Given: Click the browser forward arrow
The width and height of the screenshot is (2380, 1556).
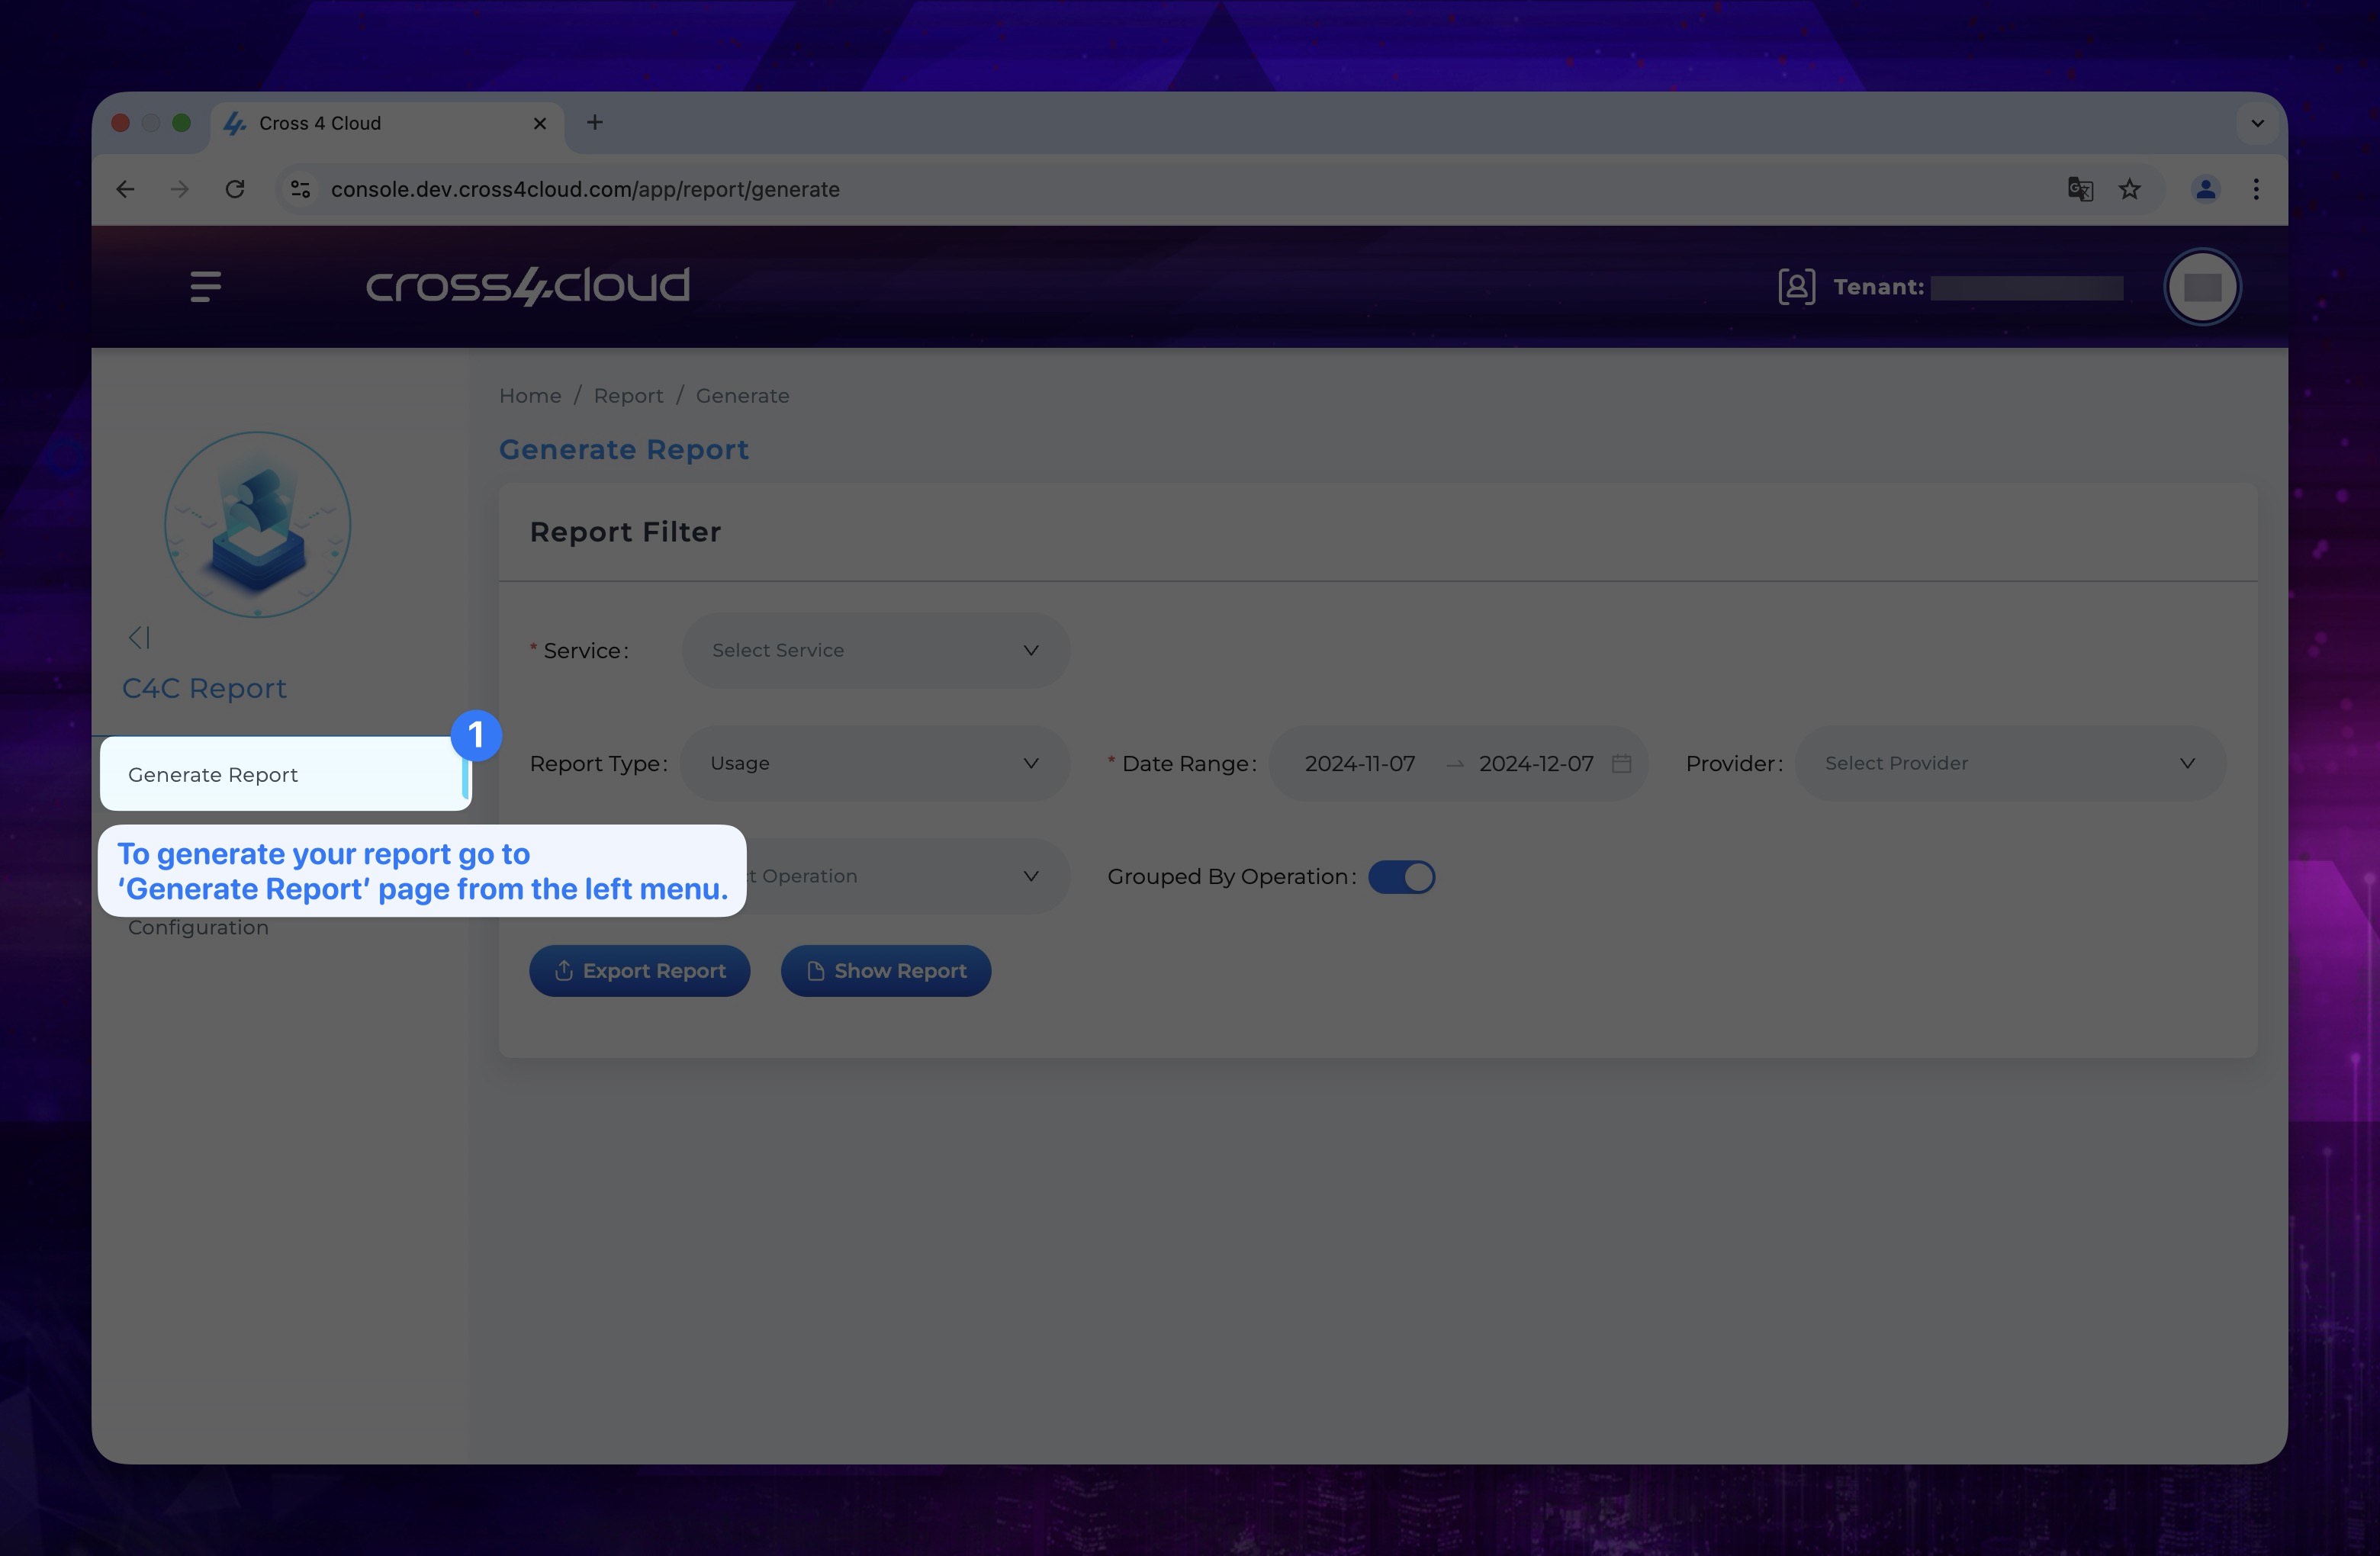Looking at the screenshot, I should [x=180, y=189].
